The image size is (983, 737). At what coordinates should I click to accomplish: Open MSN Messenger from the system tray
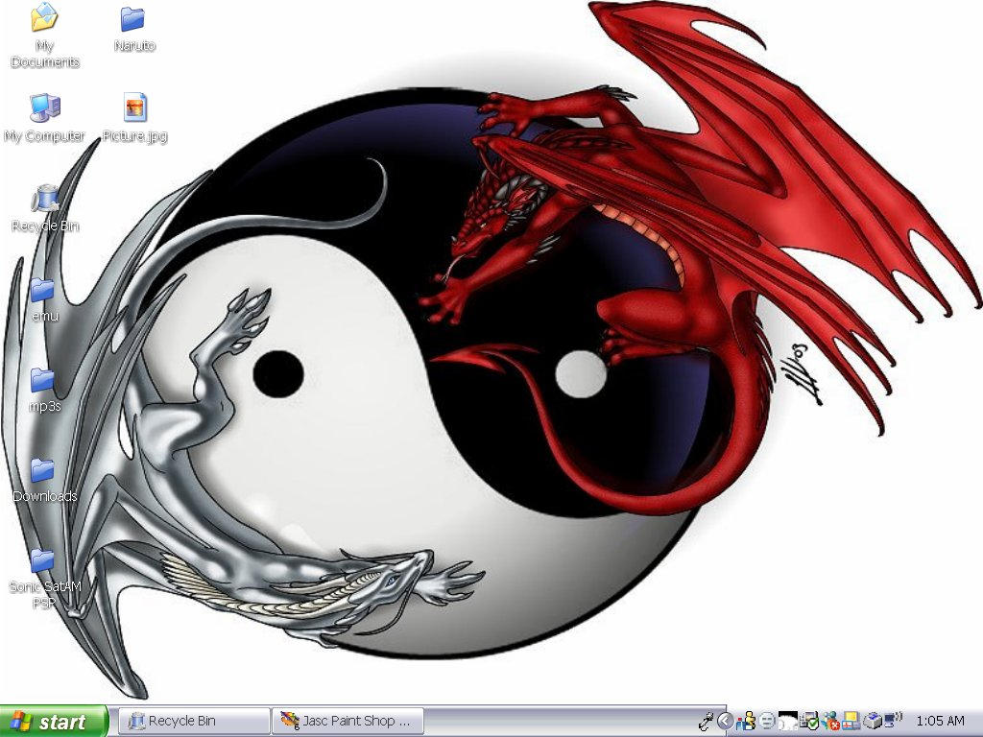click(x=746, y=721)
